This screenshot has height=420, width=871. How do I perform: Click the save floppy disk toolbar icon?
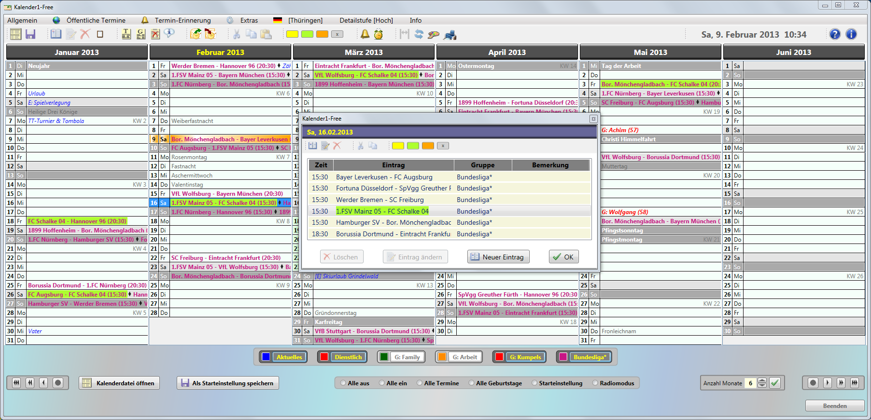30,34
